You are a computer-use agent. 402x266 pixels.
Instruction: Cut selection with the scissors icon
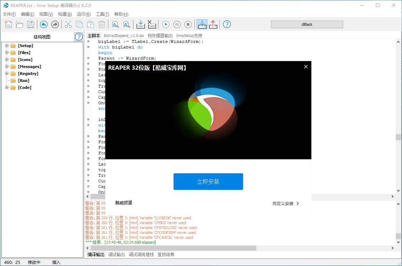tap(68, 24)
